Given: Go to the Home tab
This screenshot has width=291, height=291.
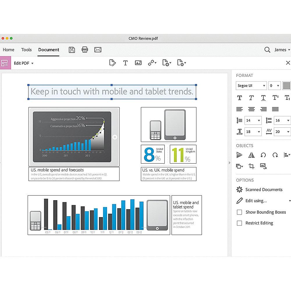Looking at the screenshot, I should pyautogui.click(x=8, y=50).
